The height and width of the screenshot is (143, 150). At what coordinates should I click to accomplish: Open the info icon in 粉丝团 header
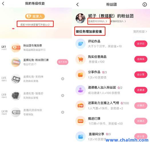tap(145, 5)
